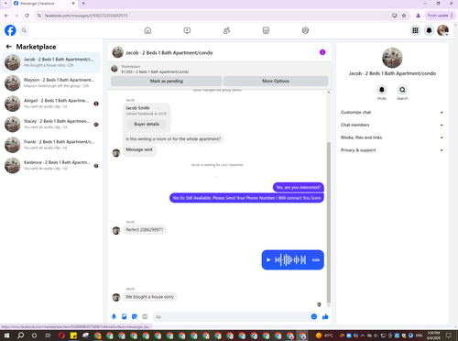This screenshot has height=341, width=458.
Task: Click the 'Yes, are you interested?' message
Action: click(x=299, y=187)
